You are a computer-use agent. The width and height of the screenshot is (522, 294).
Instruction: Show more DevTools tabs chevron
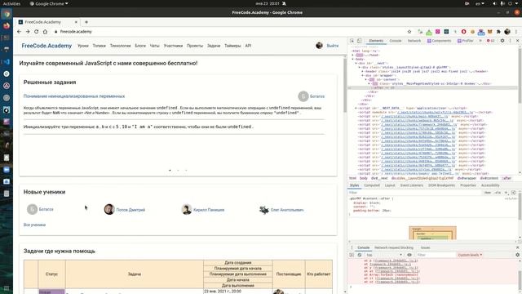[480, 41]
